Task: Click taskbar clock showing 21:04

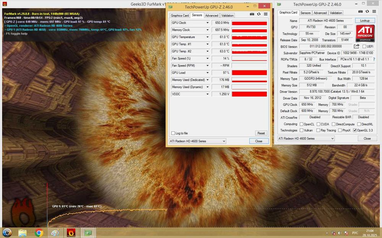Action: 369,231
